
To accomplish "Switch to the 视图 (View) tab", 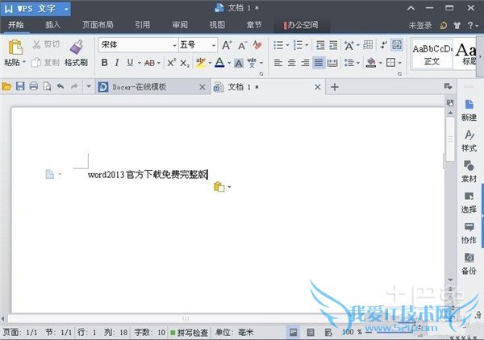I will pos(217,25).
